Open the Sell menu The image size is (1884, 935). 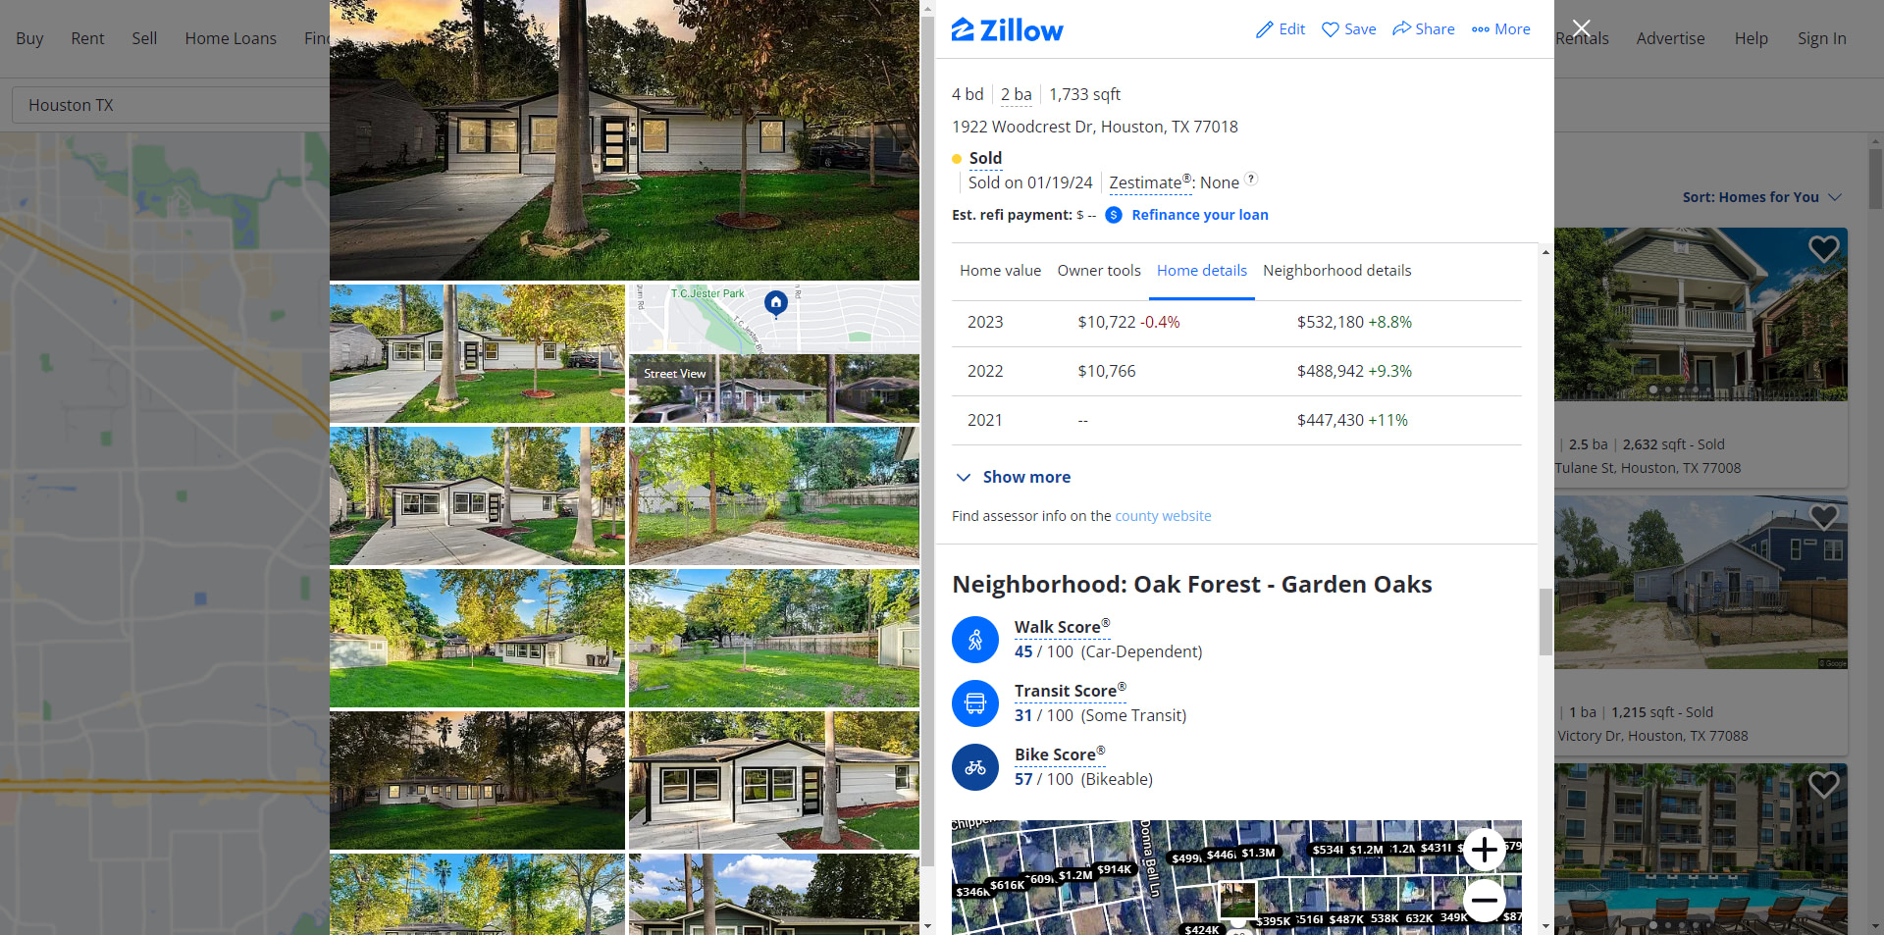pos(144,38)
